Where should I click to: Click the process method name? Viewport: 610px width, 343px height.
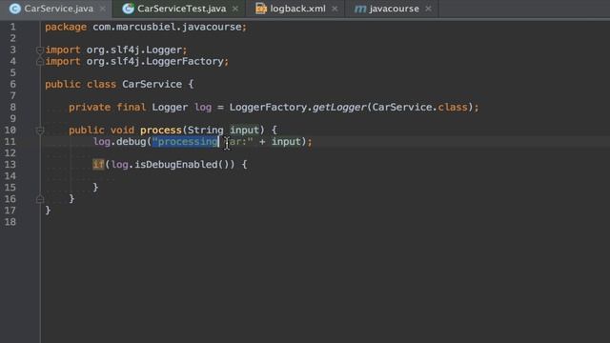click(161, 131)
